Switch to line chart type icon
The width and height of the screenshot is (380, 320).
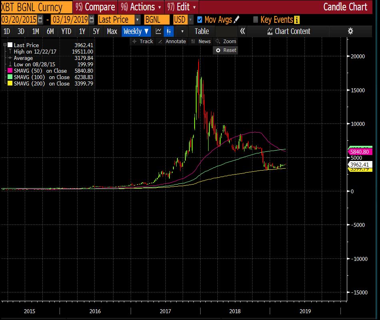coord(159,31)
